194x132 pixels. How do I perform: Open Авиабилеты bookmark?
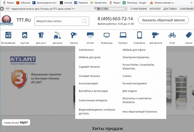(98, 2)
